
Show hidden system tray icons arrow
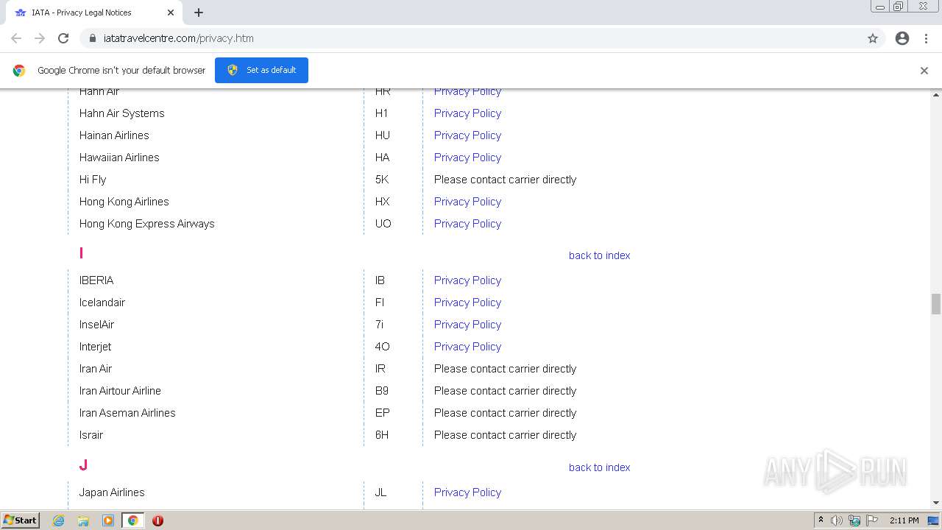(821, 520)
